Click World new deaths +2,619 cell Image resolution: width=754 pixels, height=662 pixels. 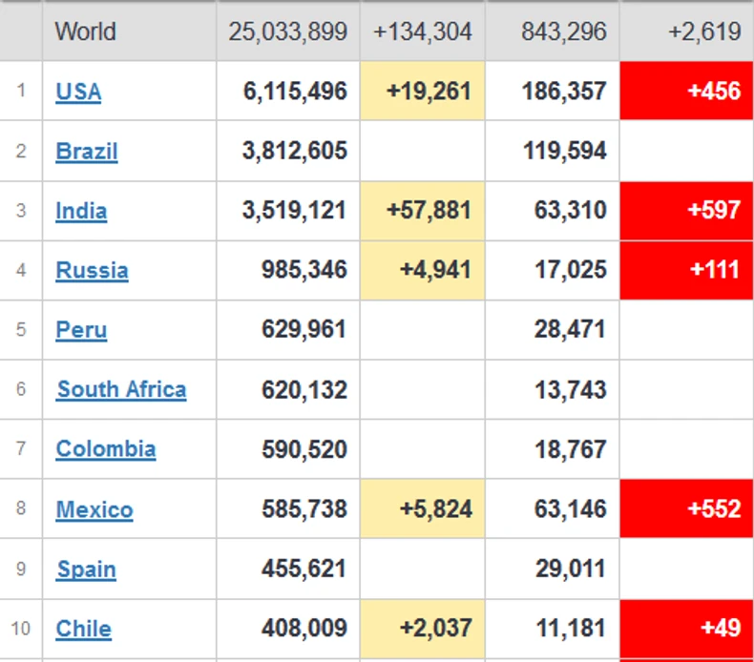point(686,31)
